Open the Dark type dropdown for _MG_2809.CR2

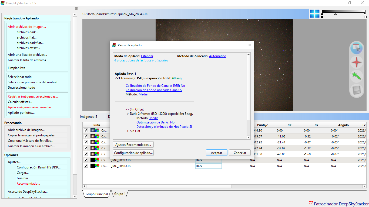pyautogui.click(x=208, y=160)
